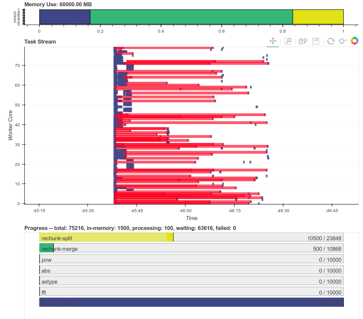Click the pow progress row
Viewport: 363px width, 319px height.
191,259
